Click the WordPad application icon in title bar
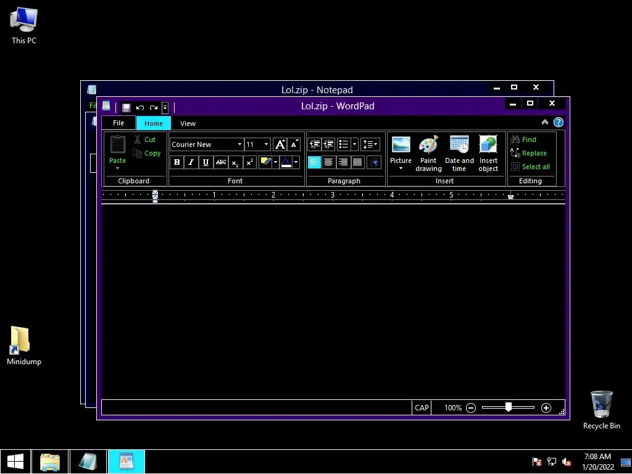Screen dimensions: 632x474 [106, 106]
